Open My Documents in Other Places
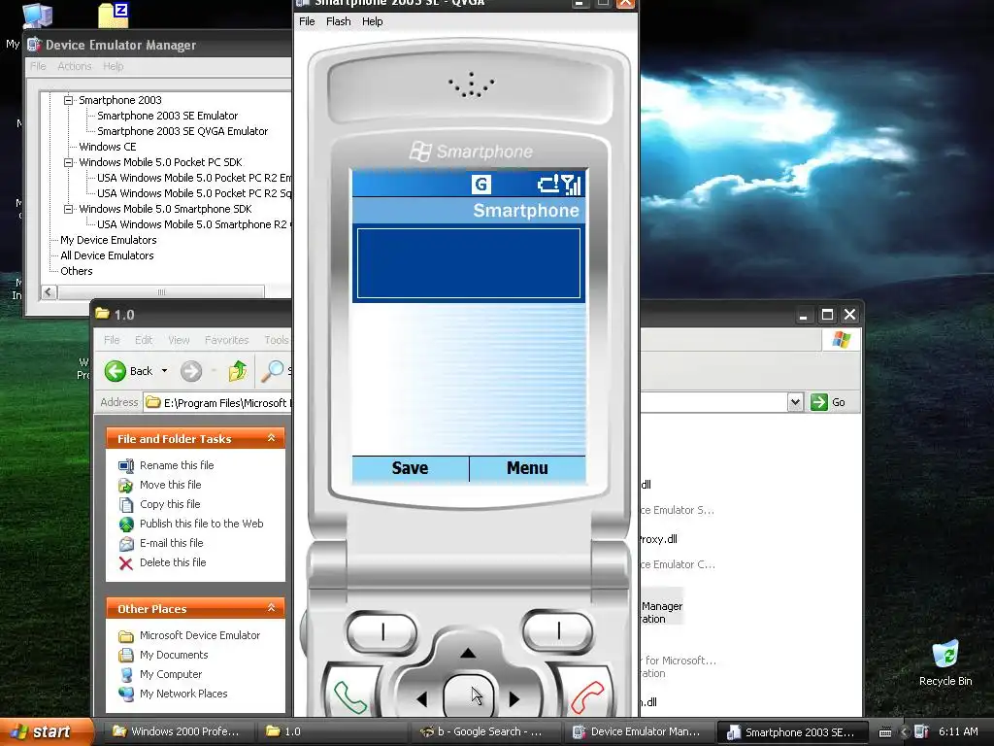This screenshot has height=746, width=994. [174, 655]
